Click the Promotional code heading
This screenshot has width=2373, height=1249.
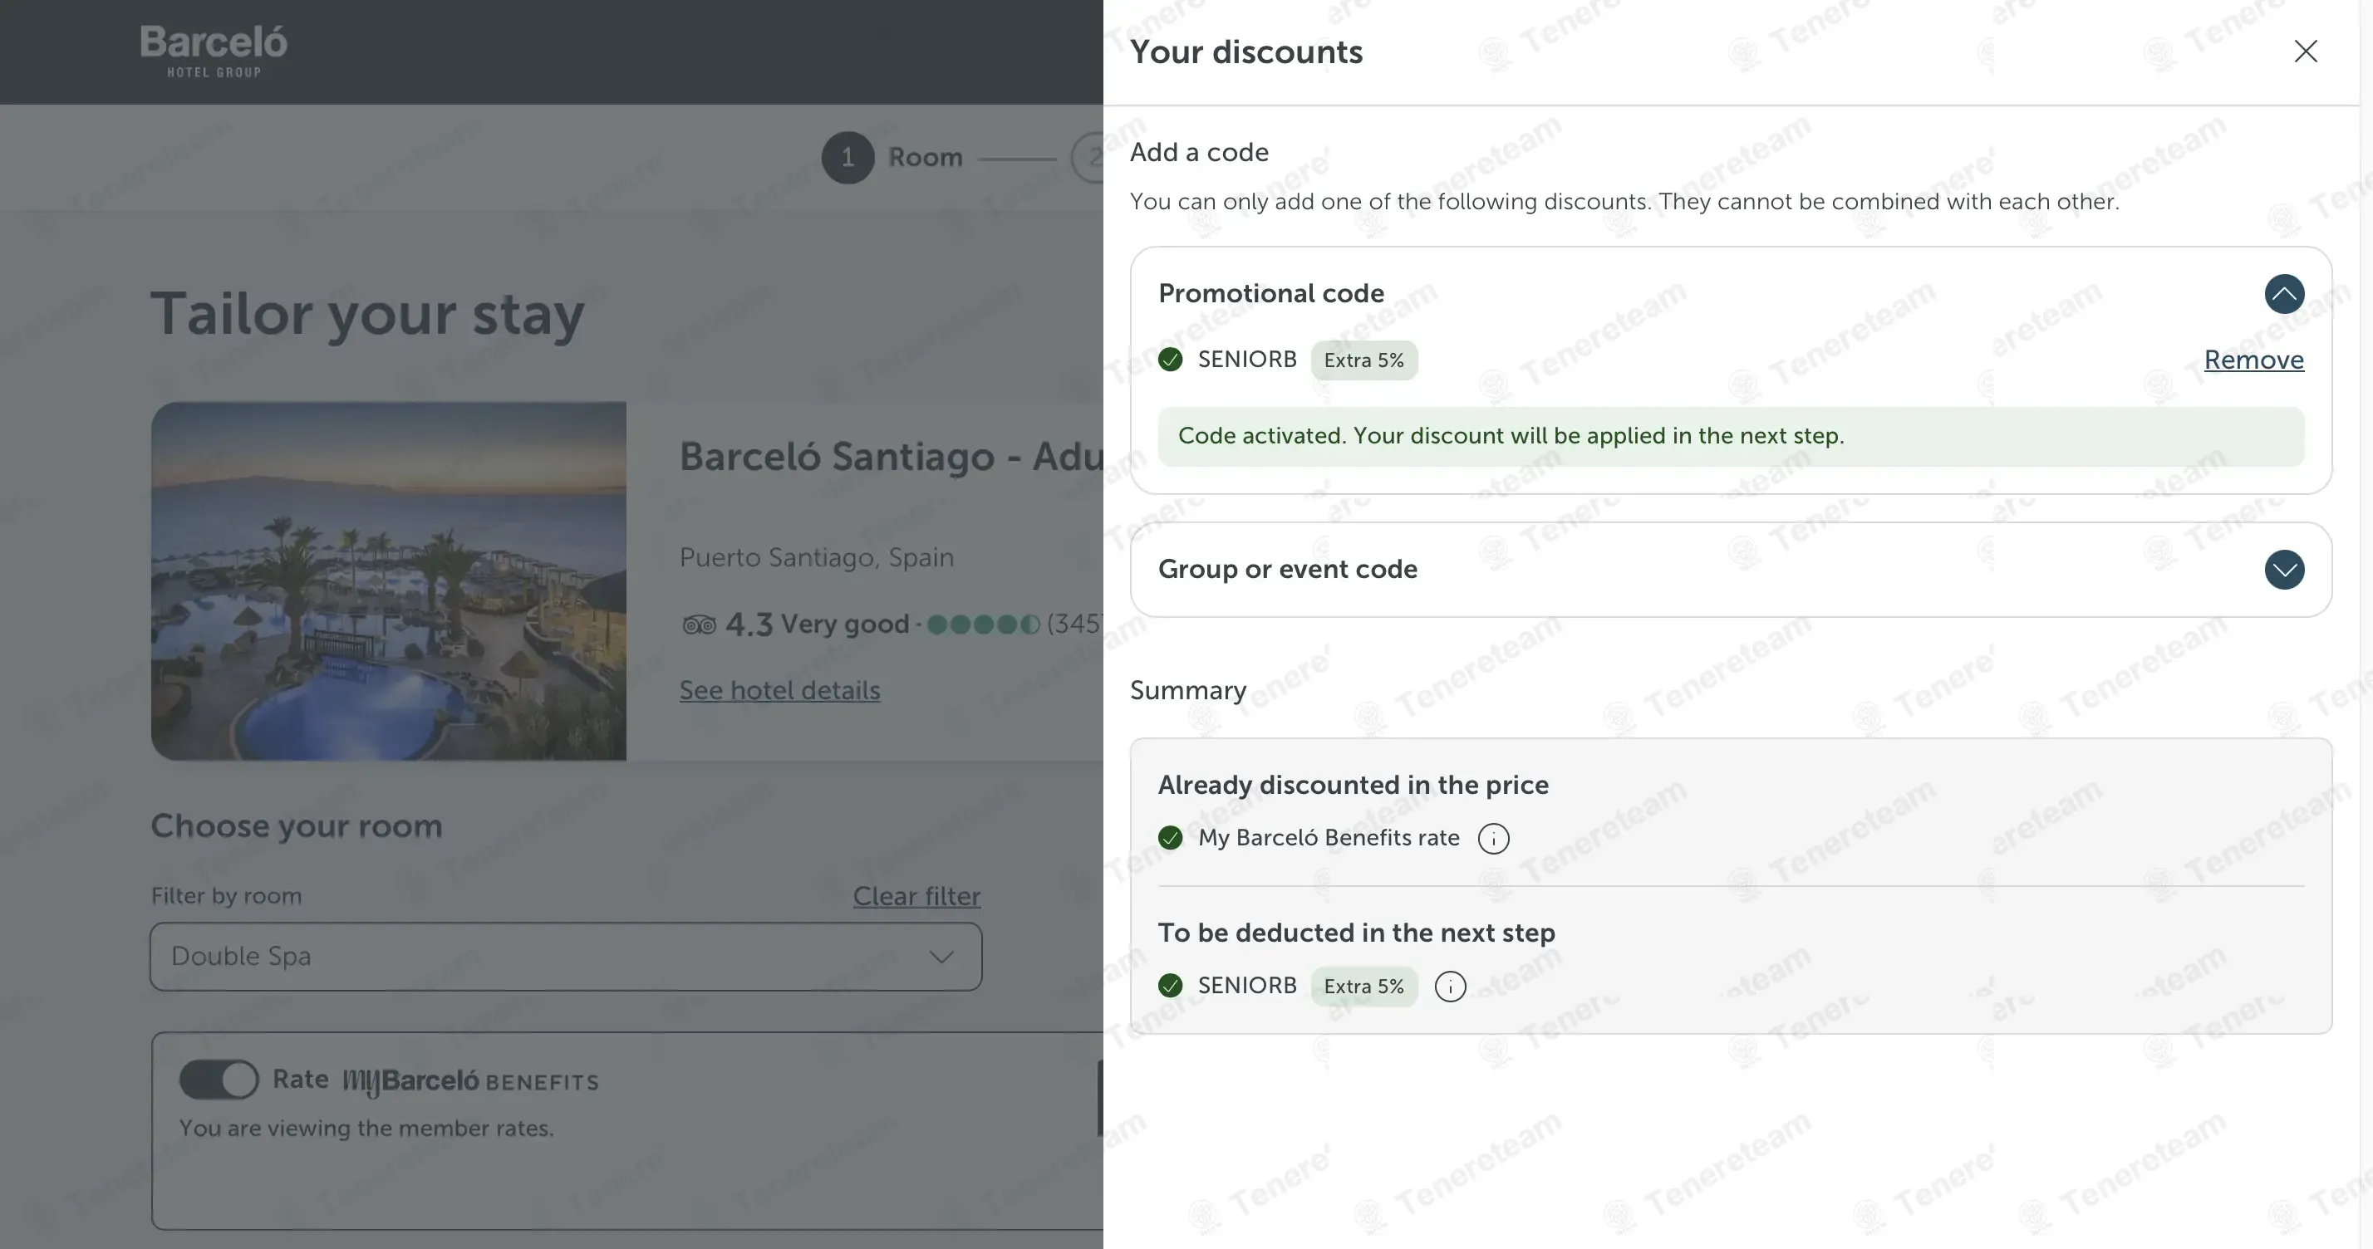(x=1270, y=294)
